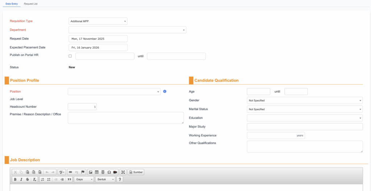Expand the Department dropdown list

coord(127,30)
